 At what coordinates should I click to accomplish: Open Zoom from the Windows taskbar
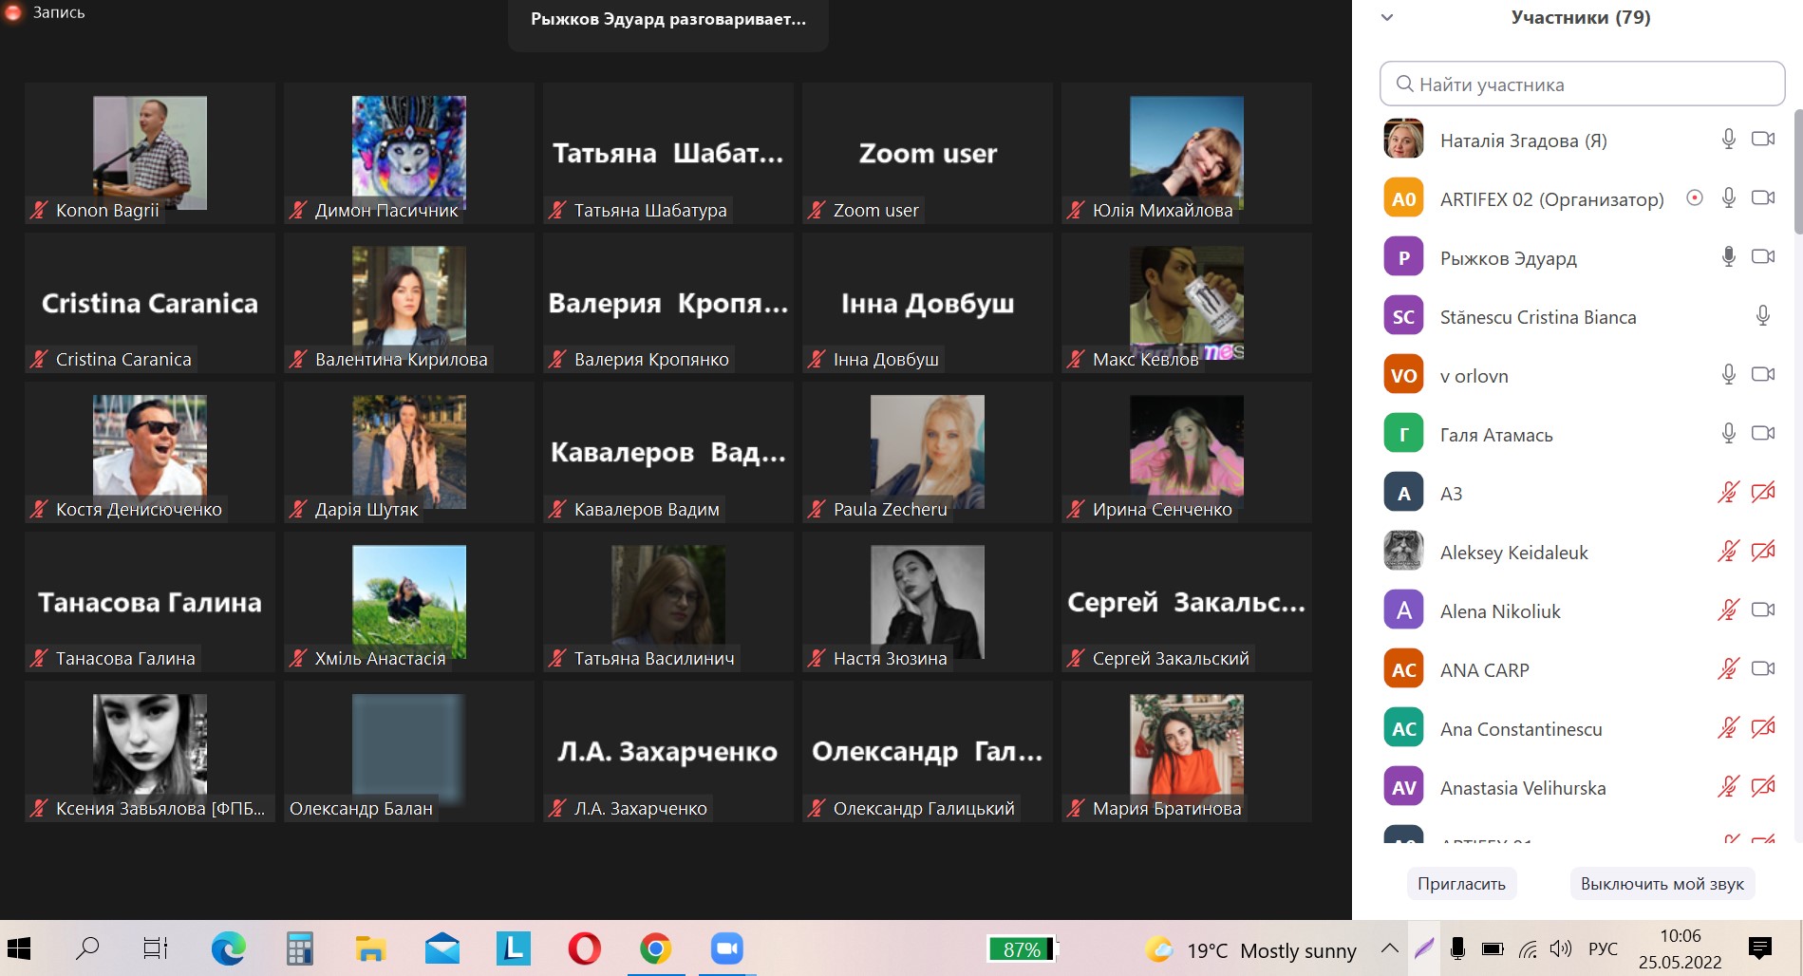point(727,948)
